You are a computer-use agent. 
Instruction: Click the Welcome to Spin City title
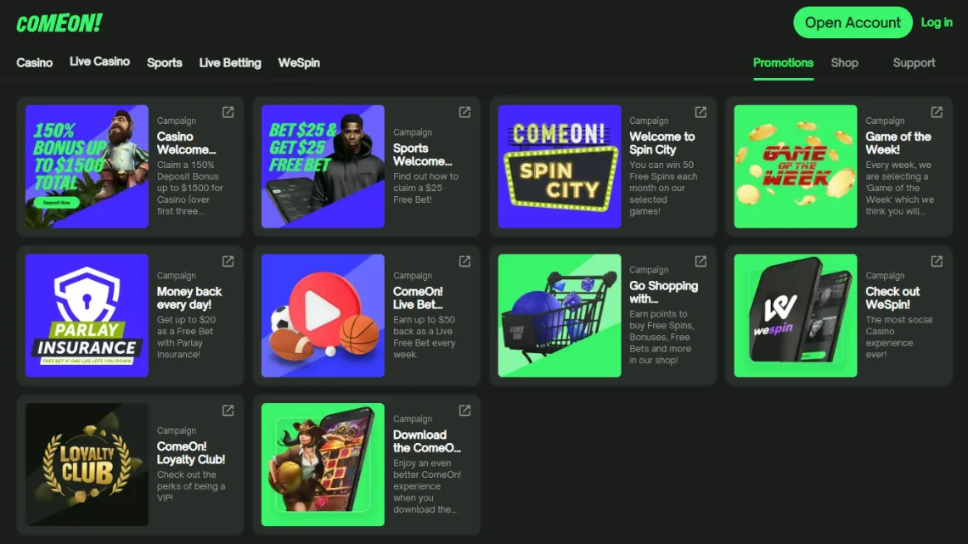(661, 143)
